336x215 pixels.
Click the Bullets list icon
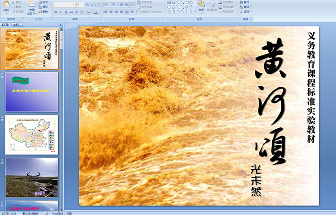(107, 5)
